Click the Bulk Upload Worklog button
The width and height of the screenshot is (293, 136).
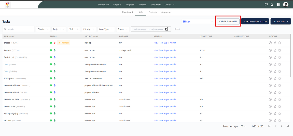point(255,22)
